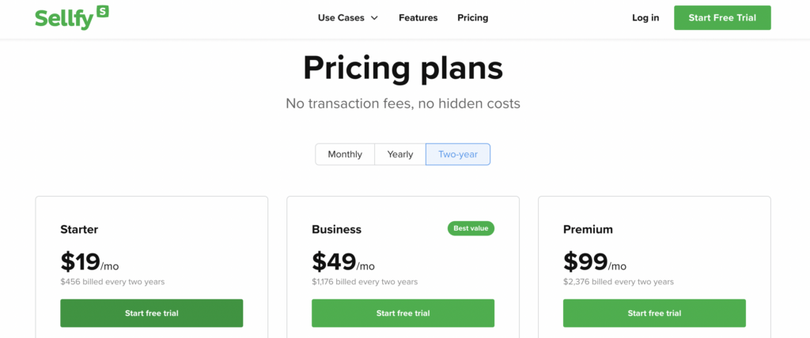Screen dimensions: 810x338
Task: Click the Starter plan title
Action: point(79,229)
